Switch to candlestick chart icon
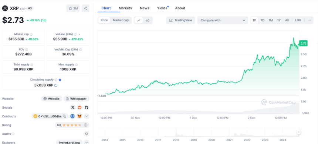Screen dimensions: 318x144 (x=148, y=20)
